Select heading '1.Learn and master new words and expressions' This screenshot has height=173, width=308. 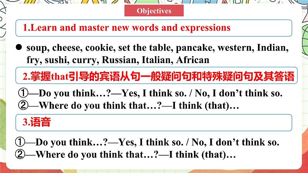pyautogui.click(x=126, y=27)
